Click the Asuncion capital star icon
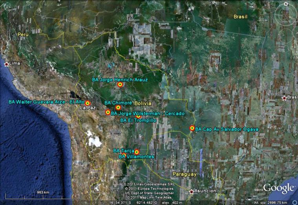Viewport: 298px width, 205px height. 191,192
